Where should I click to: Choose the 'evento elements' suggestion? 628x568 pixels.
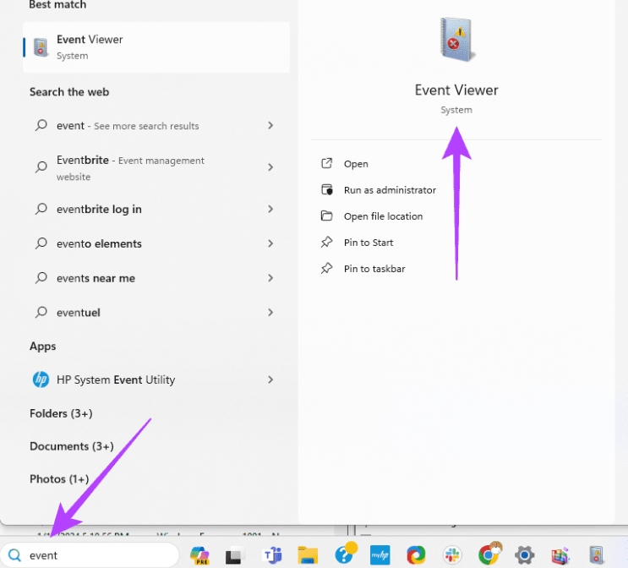[x=156, y=243]
